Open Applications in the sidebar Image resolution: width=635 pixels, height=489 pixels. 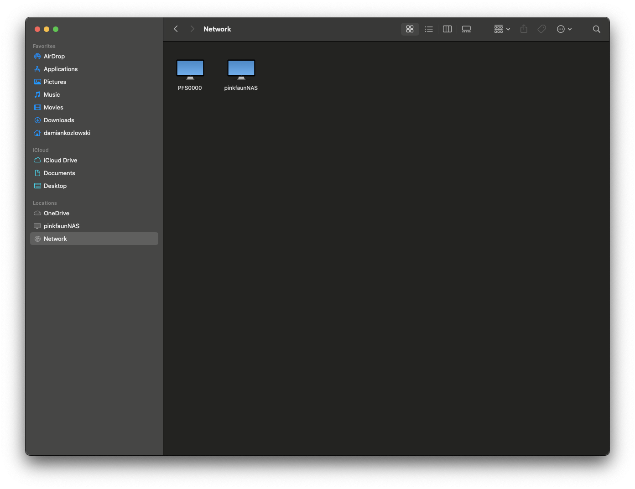click(x=94, y=69)
